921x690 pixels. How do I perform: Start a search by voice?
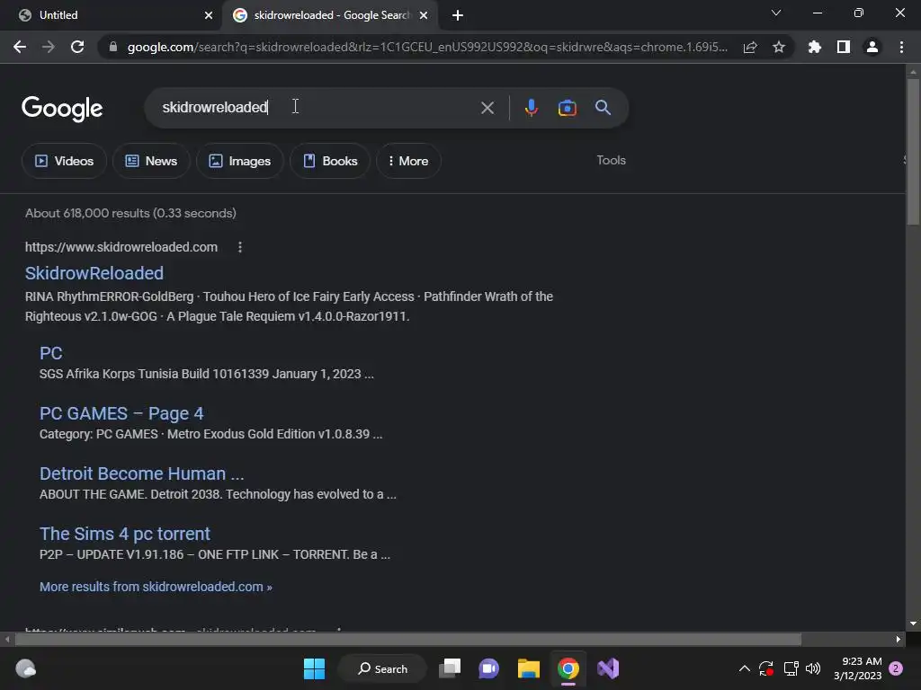(531, 108)
